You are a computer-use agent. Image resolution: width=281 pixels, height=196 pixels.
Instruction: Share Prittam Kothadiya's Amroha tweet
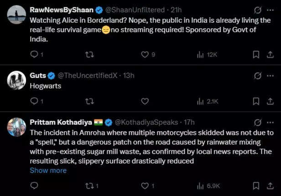click(x=270, y=186)
